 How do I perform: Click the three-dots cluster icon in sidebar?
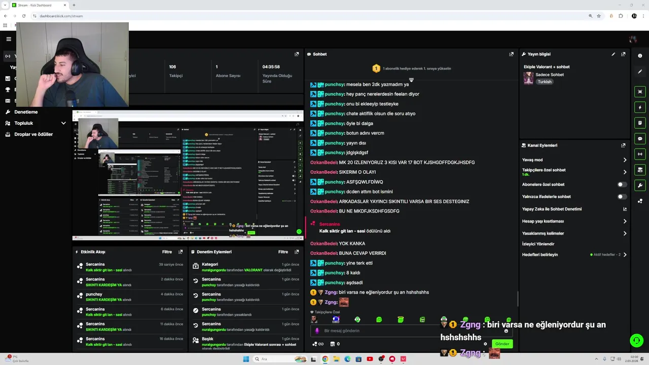click(x=640, y=201)
